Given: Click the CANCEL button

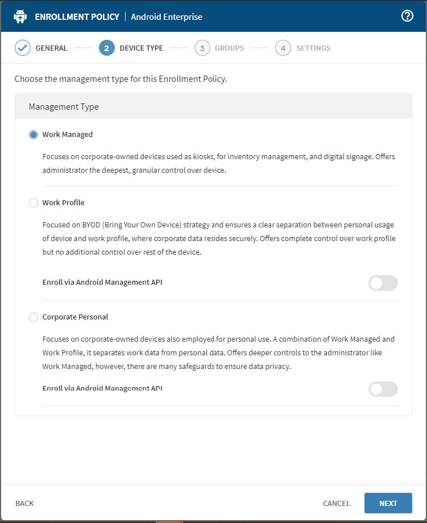Looking at the screenshot, I should click(x=336, y=503).
